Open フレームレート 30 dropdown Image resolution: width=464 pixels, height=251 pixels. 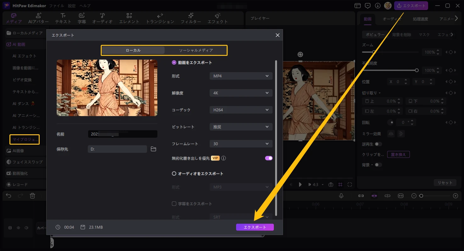241,144
